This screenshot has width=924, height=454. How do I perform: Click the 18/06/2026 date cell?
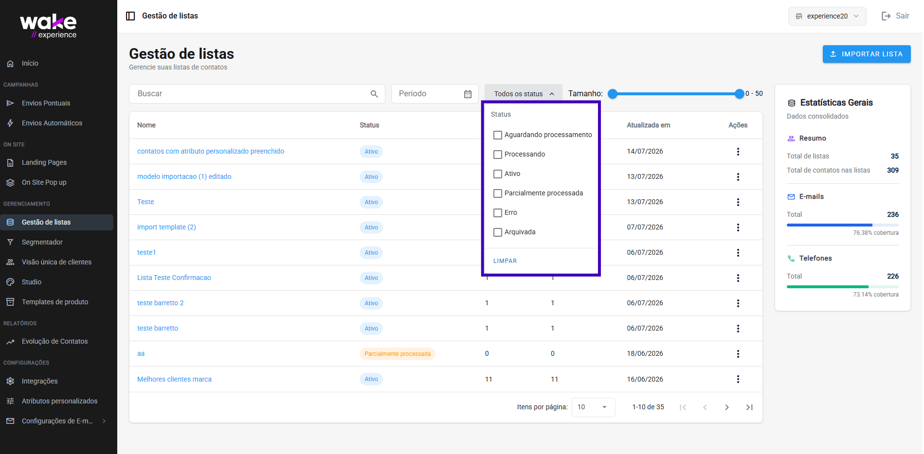[x=645, y=353]
